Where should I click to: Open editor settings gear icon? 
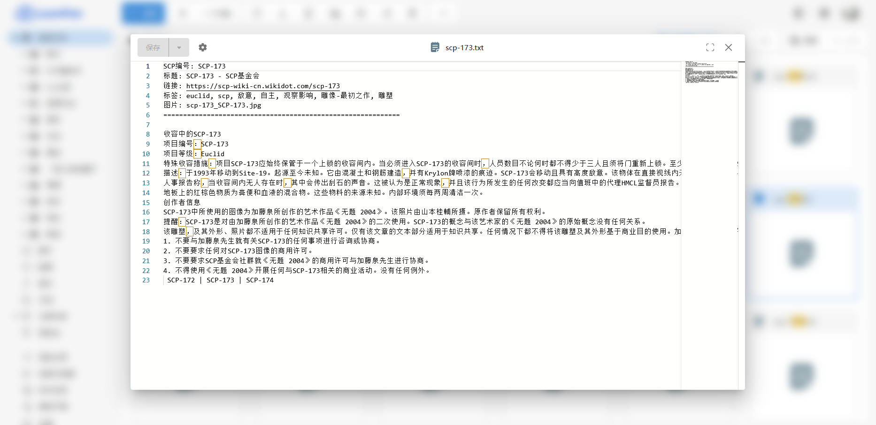point(202,47)
